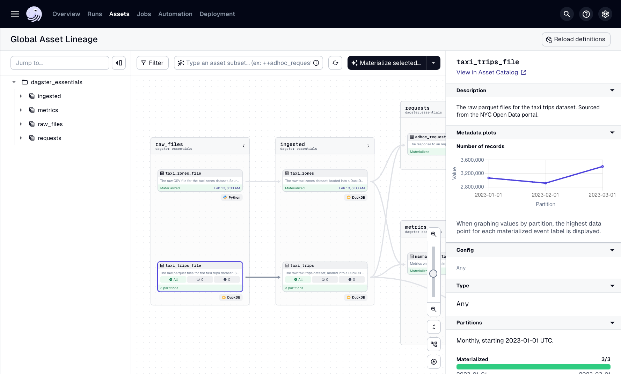Expand the metrics group in the sidebar
621x374 pixels.
tap(21, 110)
